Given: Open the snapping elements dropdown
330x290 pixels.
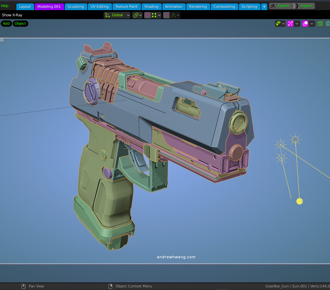Looking at the screenshot, I should pyautogui.click(x=156, y=15).
